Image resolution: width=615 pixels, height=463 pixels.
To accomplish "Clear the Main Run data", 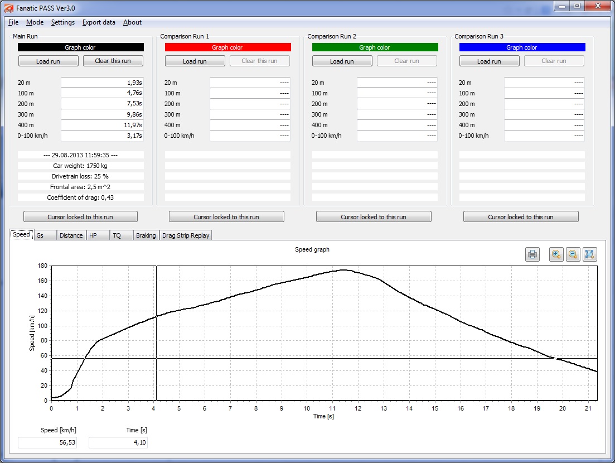I will [x=113, y=61].
